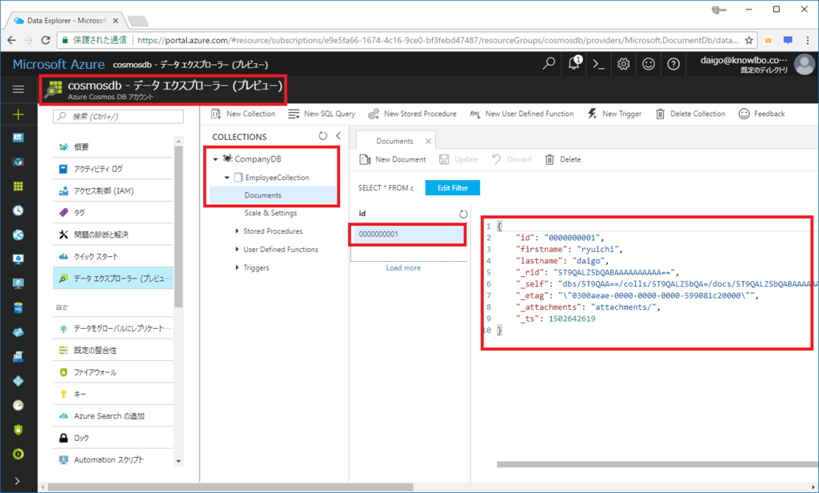Image resolution: width=819 pixels, height=493 pixels.
Task: Open Scale & Settings tree item
Action: coord(270,214)
